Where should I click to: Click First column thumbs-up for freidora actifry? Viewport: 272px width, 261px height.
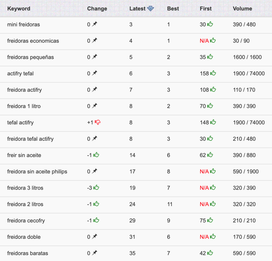(213, 89)
